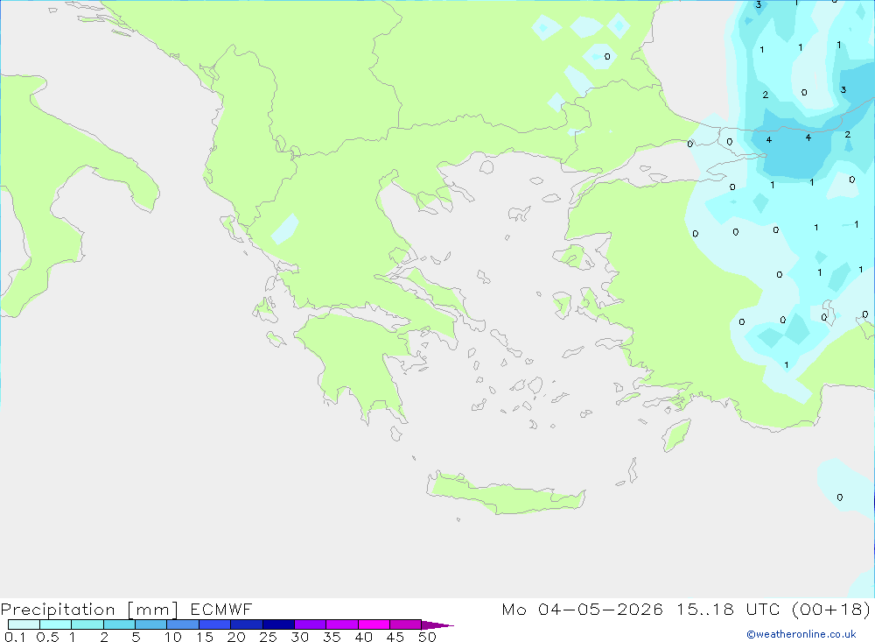Click the 'Precipitation [mm]' title text
The image size is (875, 642).
point(89,609)
